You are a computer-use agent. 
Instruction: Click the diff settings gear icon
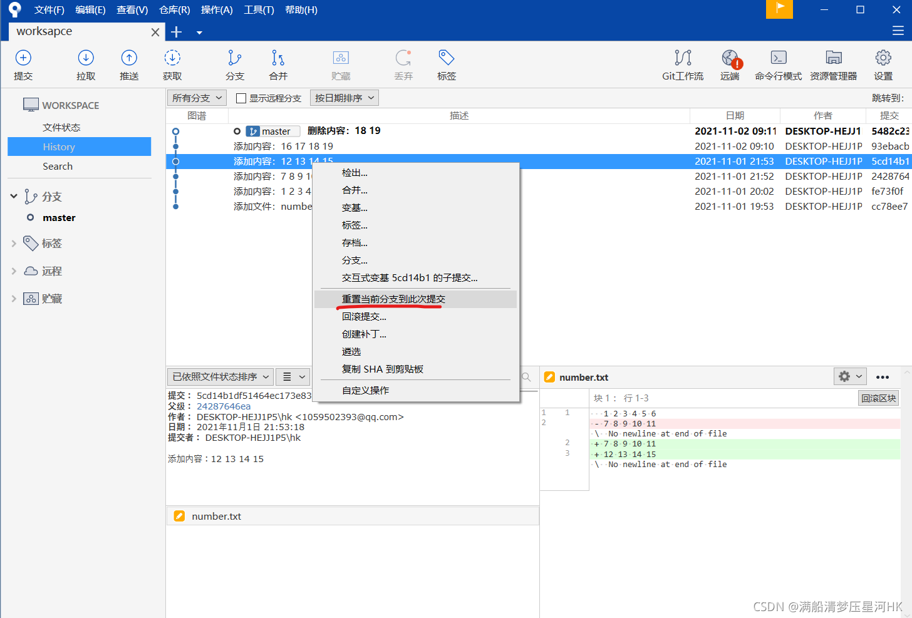[x=850, y=376]
